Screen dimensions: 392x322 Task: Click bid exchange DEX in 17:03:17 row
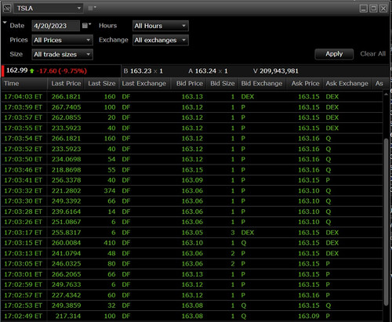[248, 233]
